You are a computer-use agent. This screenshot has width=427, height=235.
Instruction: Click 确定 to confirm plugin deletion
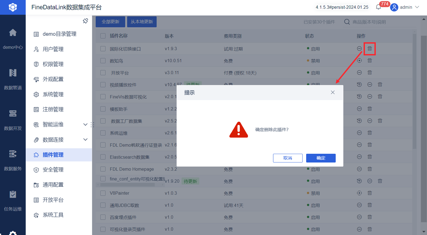(321, 158)
